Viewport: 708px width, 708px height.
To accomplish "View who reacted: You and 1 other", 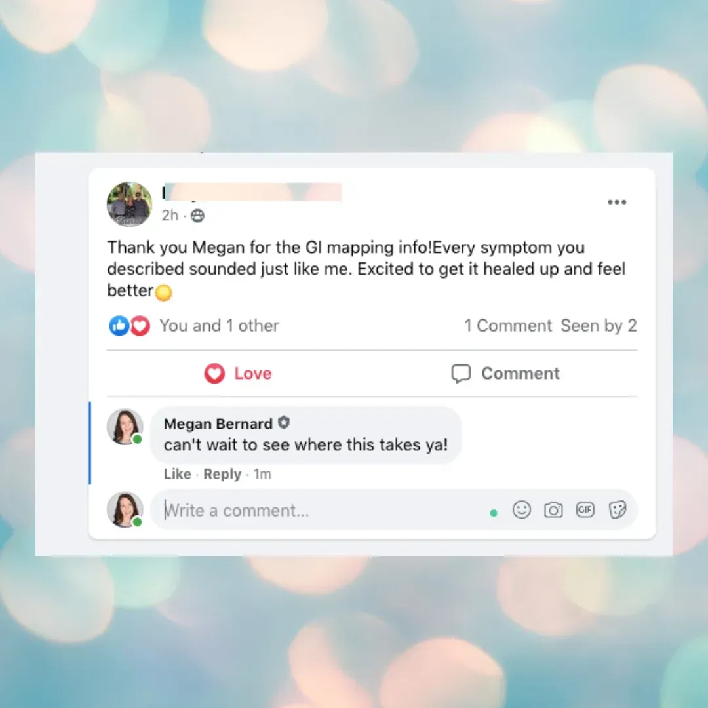I will tap(220, 326).
